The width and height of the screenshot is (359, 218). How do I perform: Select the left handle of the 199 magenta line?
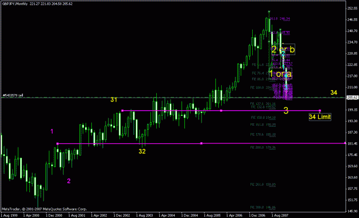click(122, 111)
